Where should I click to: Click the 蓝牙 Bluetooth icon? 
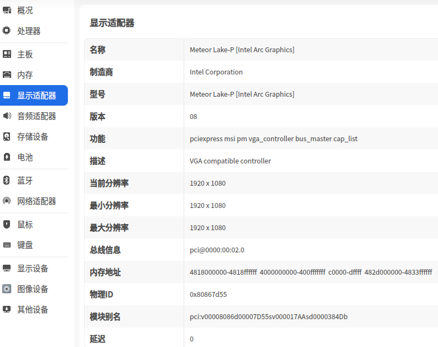(x=7, y=180)
